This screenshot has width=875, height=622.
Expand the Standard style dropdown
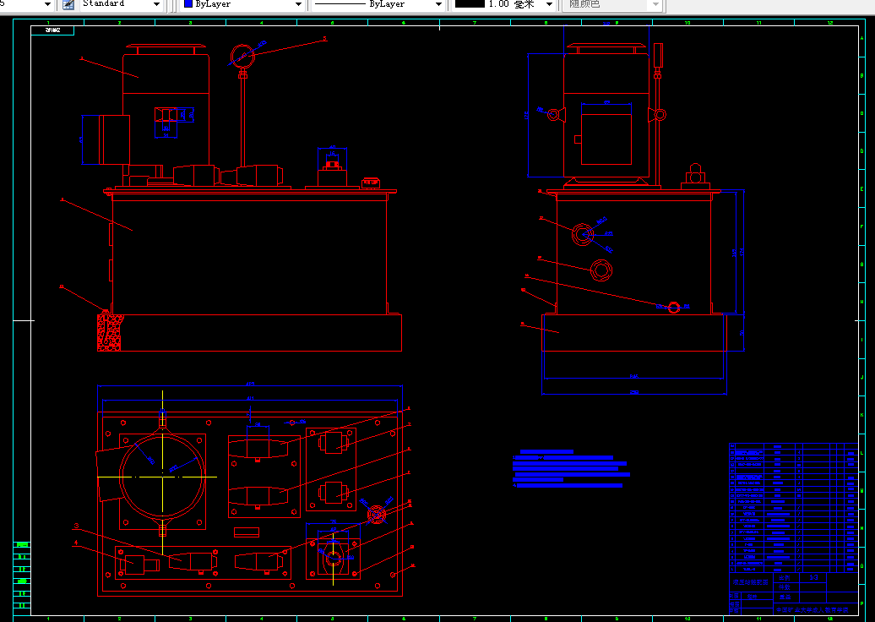point(120,4)
